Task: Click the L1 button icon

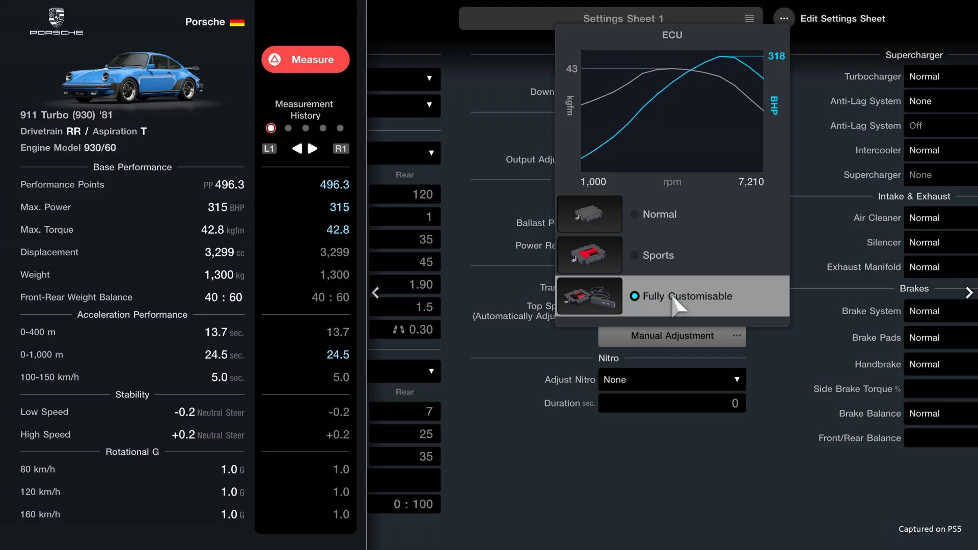Action: (x=269, y=148)
